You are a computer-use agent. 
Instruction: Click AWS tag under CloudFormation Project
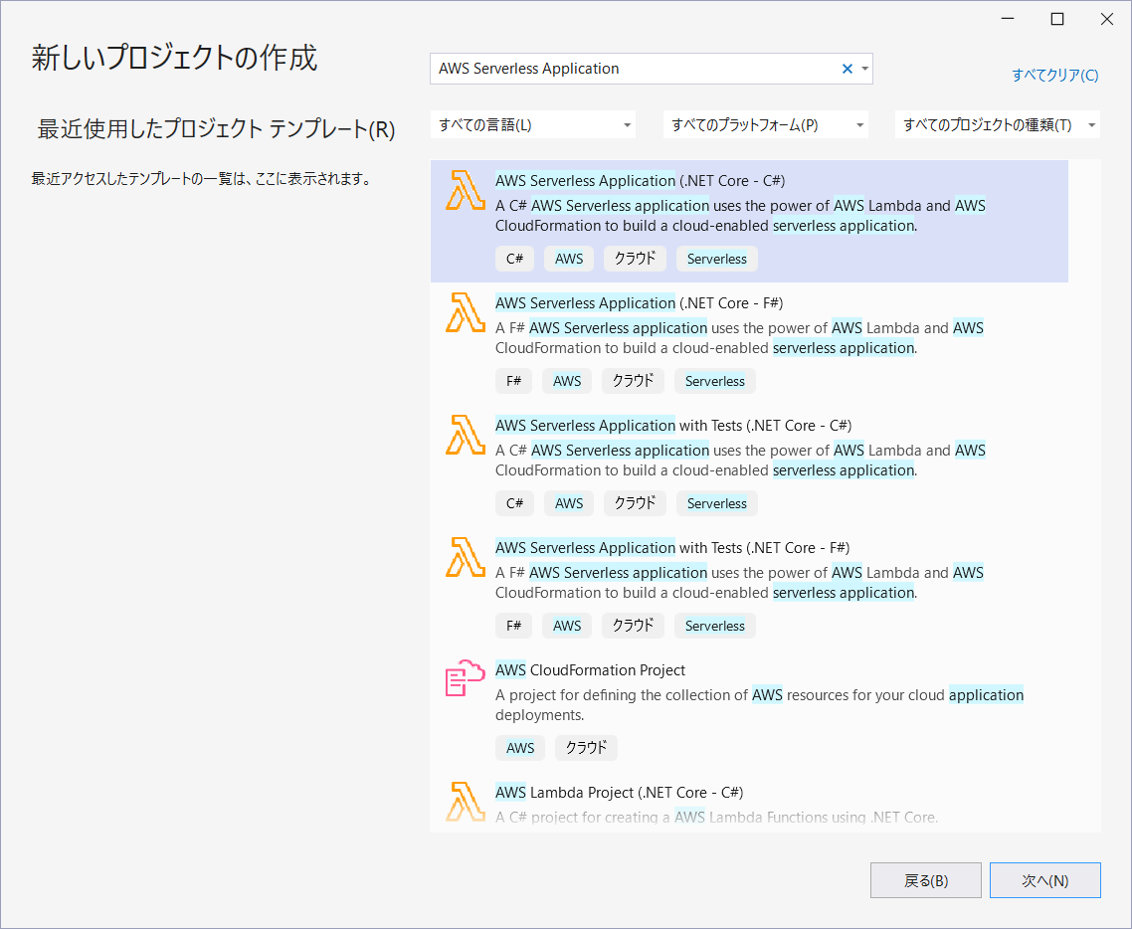pyautogui.click(x=520, y=748)
